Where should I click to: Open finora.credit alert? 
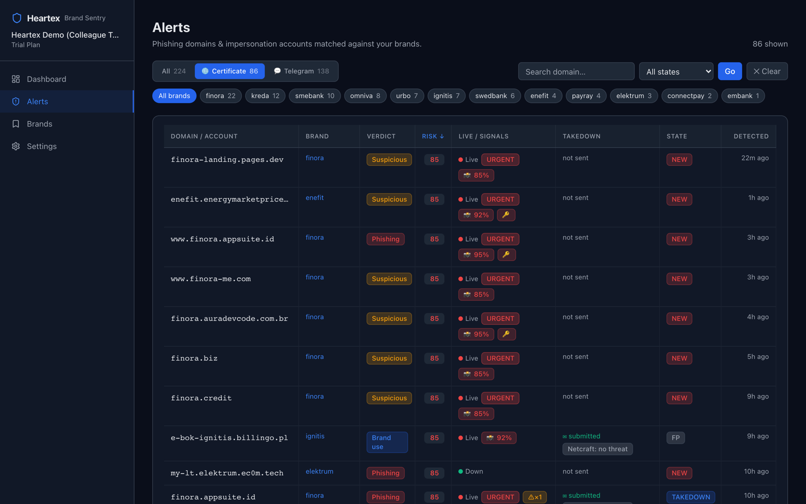coord(201,399)
